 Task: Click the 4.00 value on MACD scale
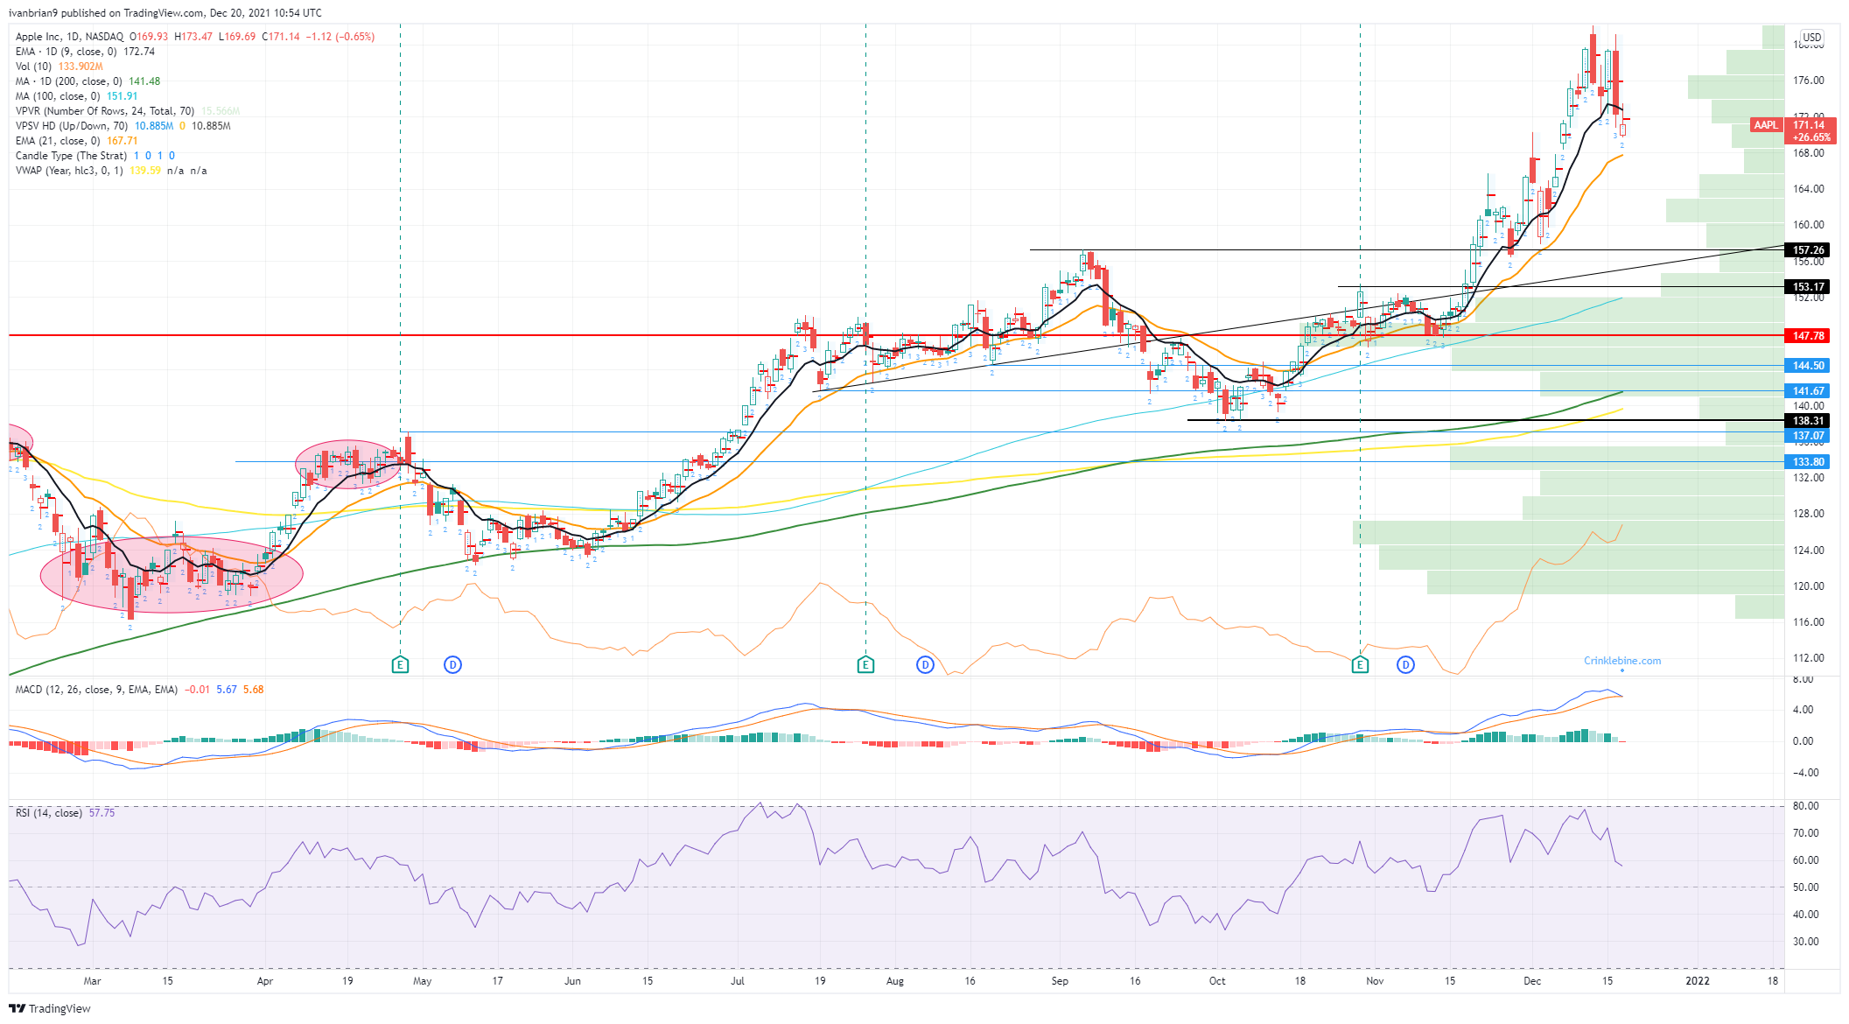tap(1803, 710)
